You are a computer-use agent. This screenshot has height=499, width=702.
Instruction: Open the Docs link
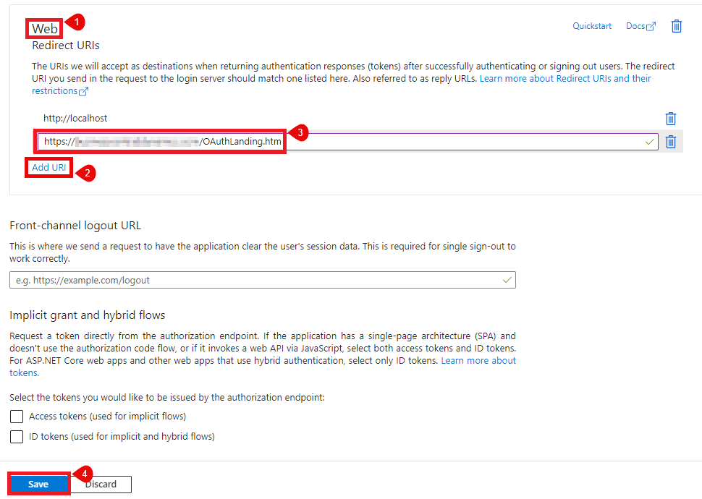coord(635,26)
